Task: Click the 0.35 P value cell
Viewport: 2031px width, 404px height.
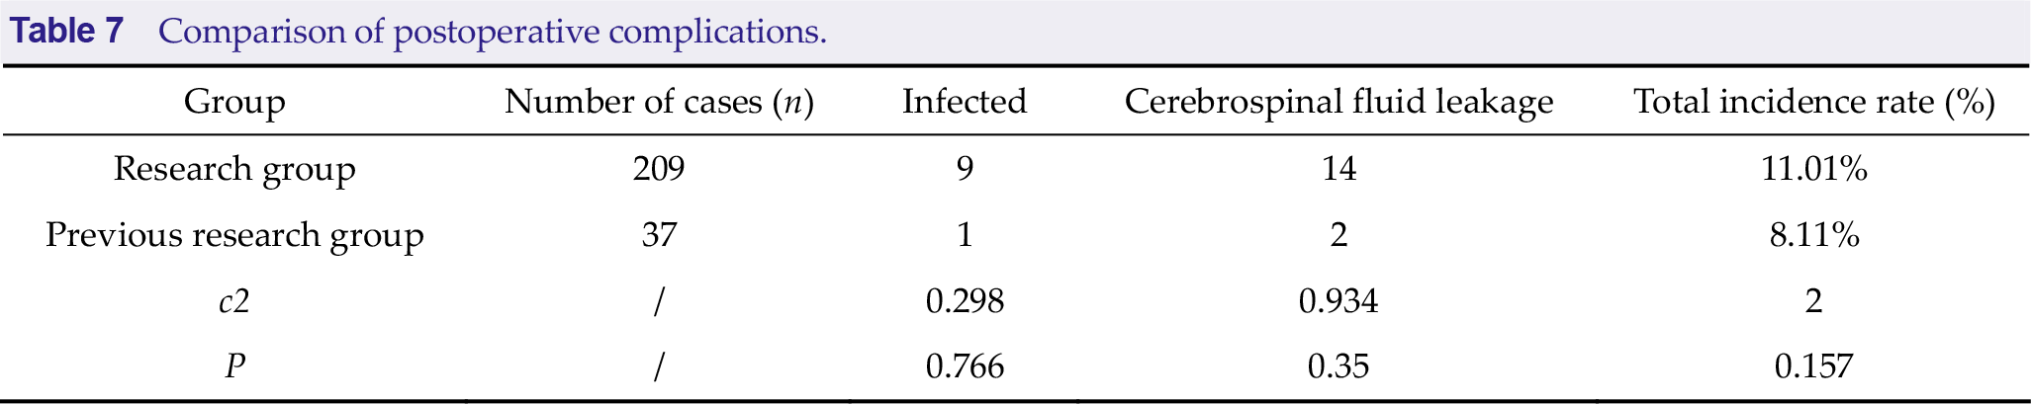Action: 1339,366
